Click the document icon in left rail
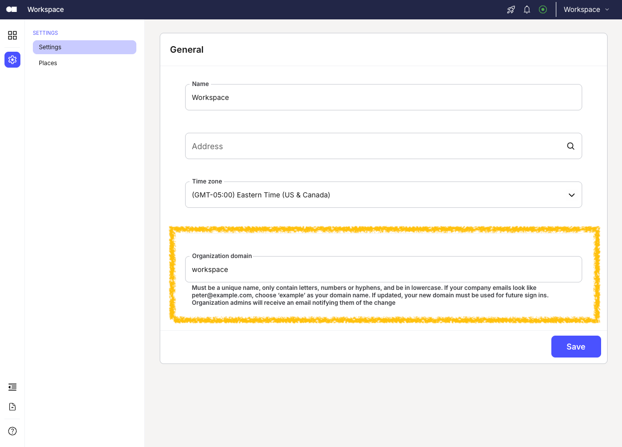 point(12,407)
